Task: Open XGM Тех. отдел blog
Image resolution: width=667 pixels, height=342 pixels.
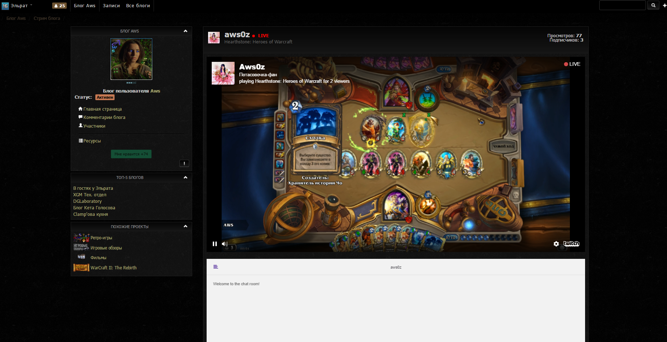Action: [x=90, y=195]
